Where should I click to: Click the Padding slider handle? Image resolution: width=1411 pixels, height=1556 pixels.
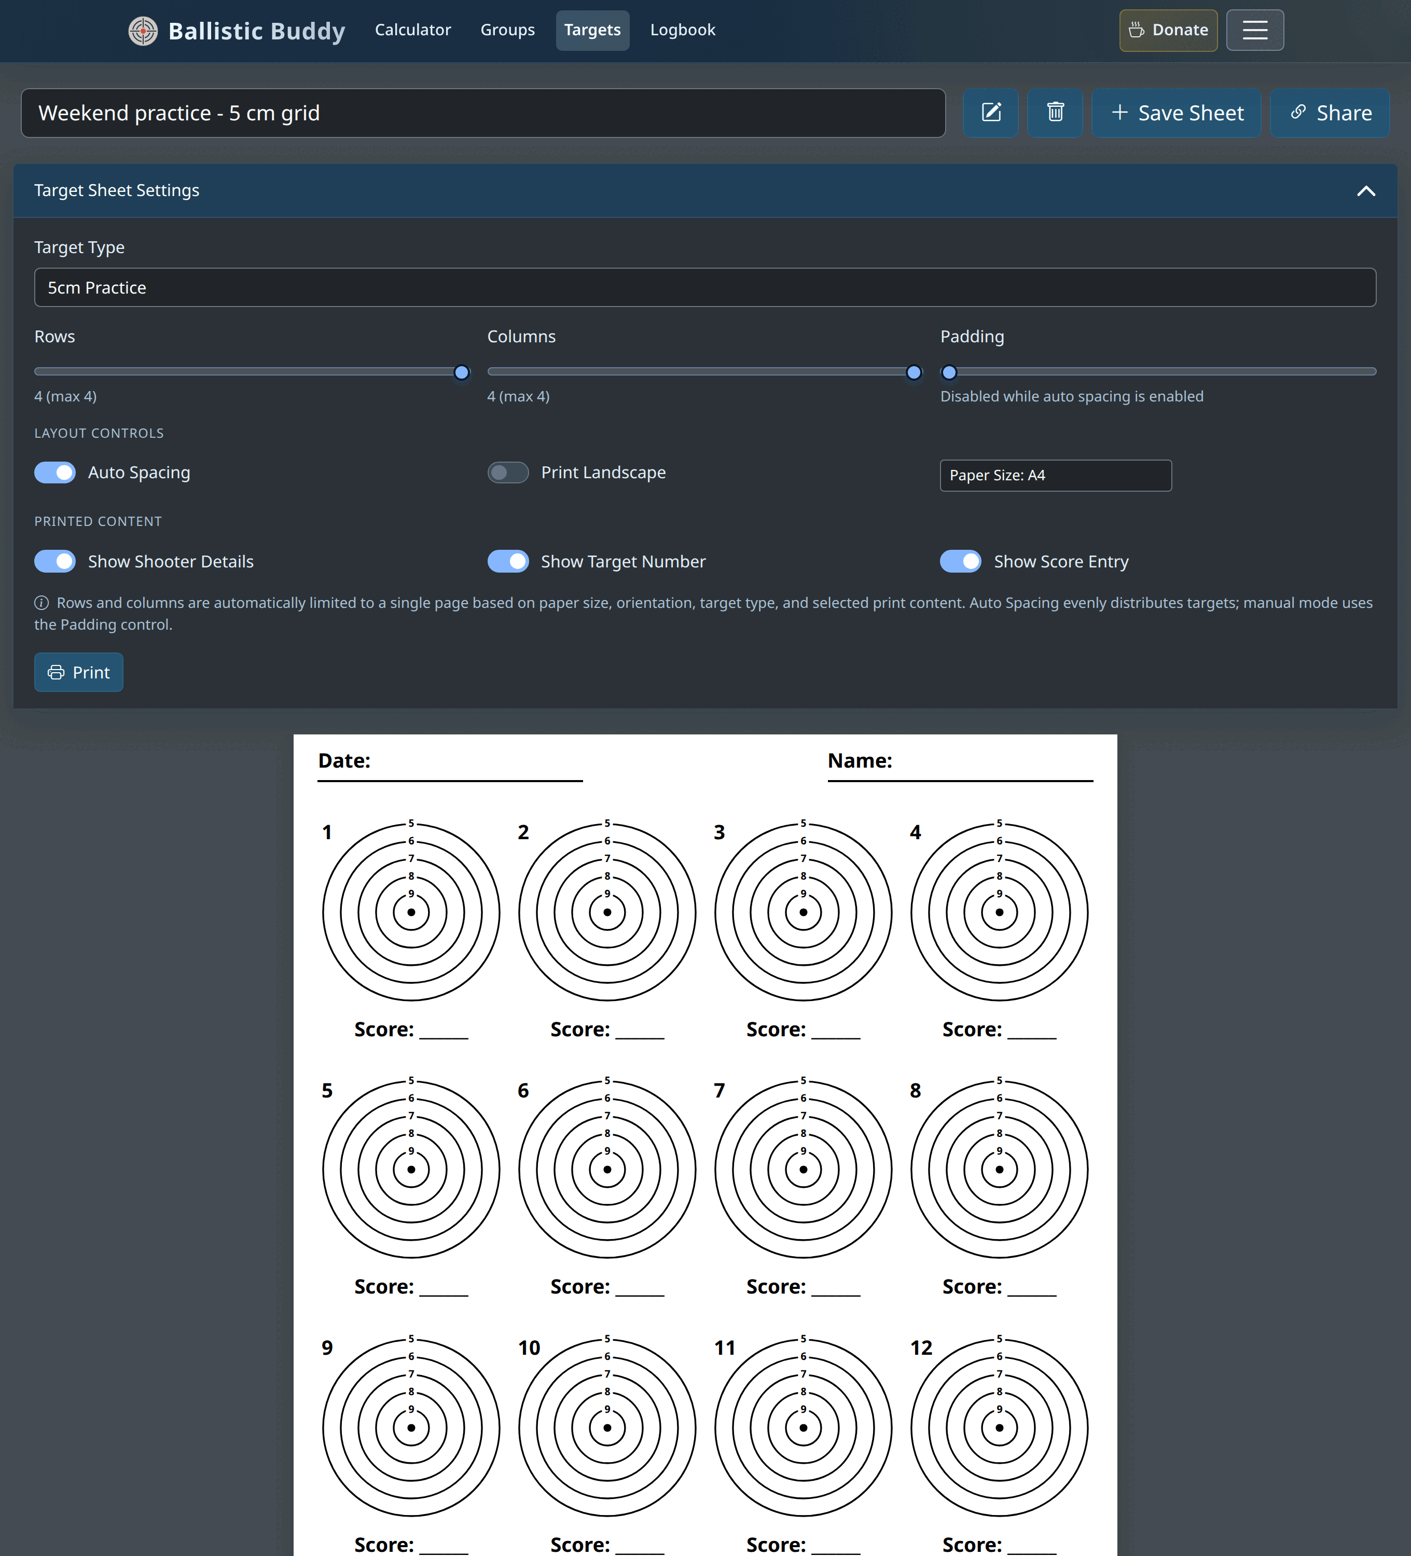[949, 373]
